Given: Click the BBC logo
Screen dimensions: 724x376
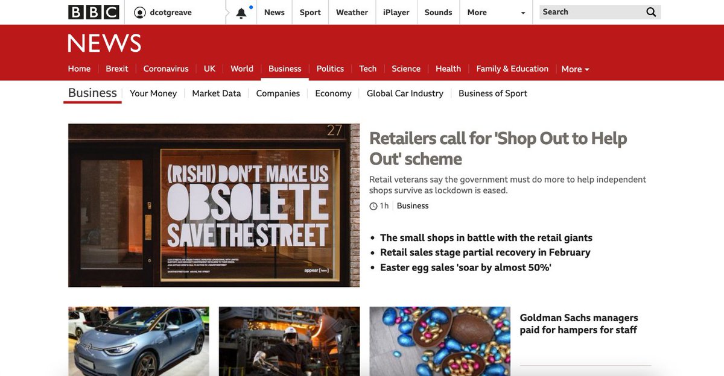Looking at the screenshot, I should [x=94, y=12].
